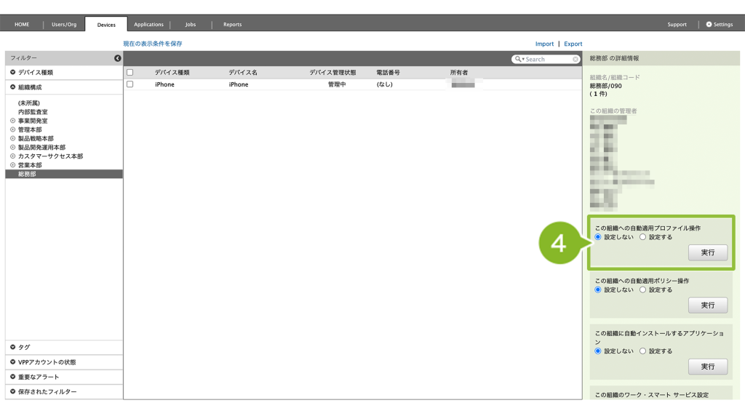Screen dimensions: 745x419
Task: Switch to the Applications tab
Action: point(148,24)
